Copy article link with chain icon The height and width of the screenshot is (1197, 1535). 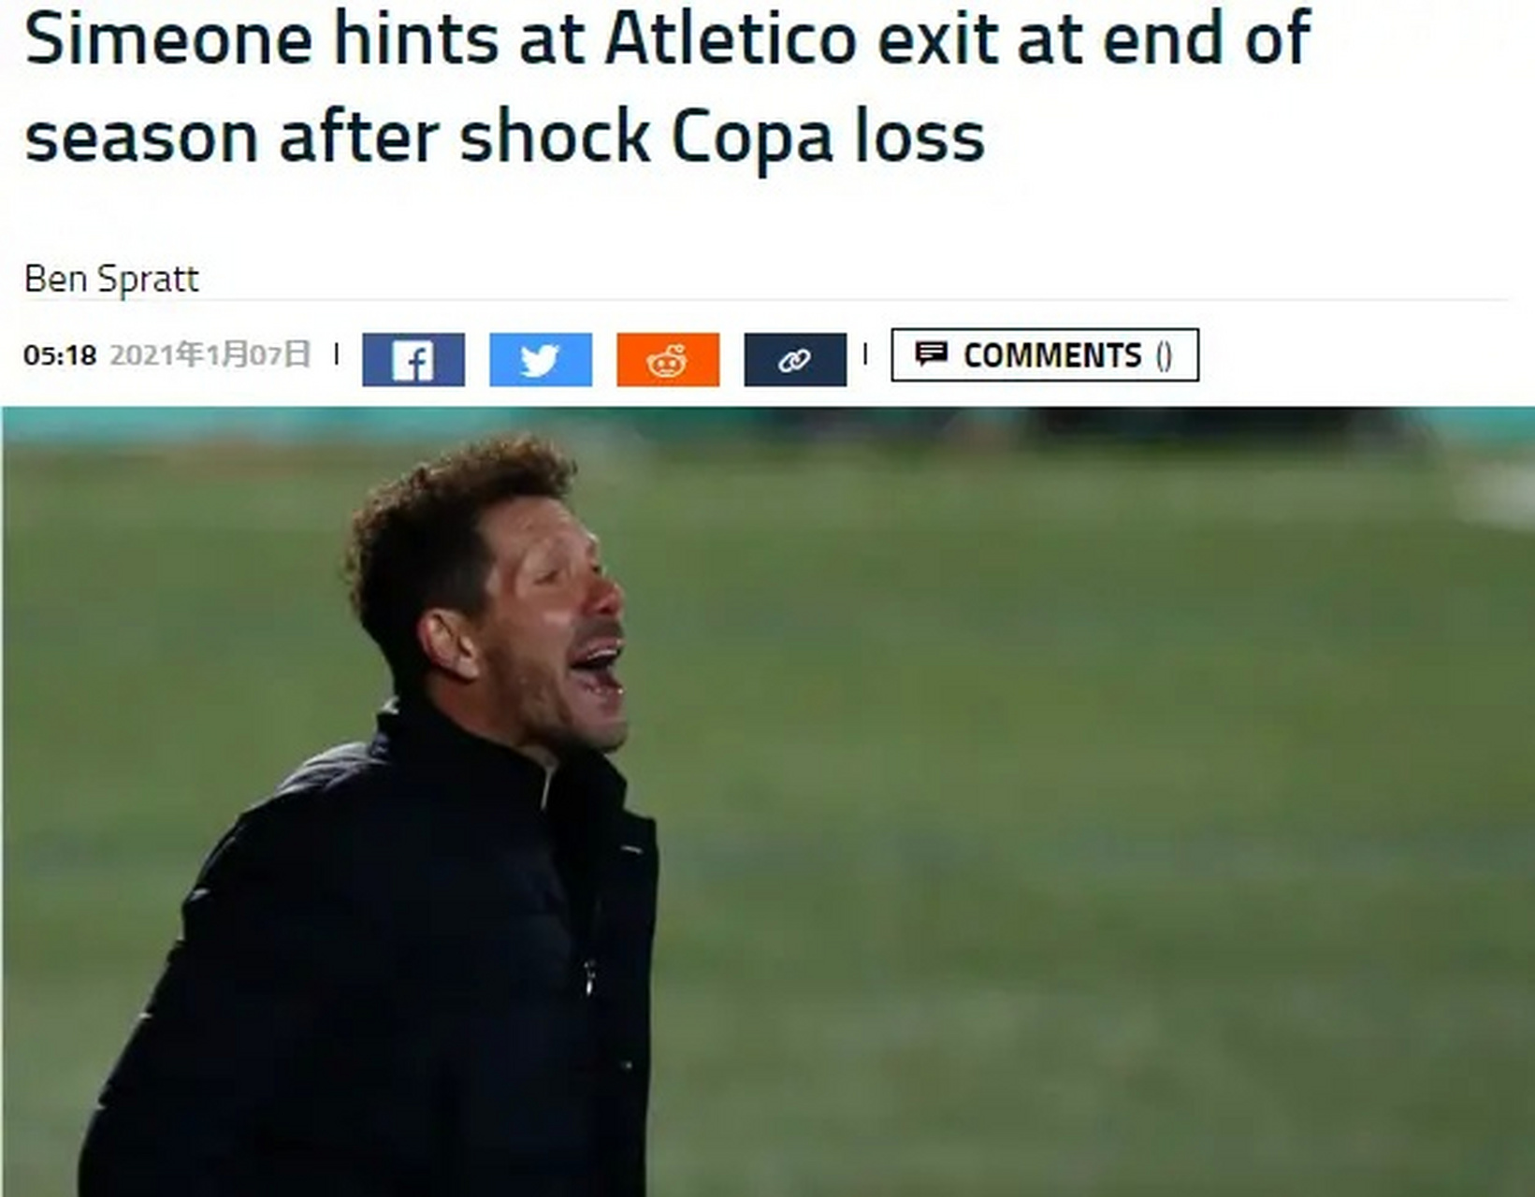coord(795,359)
